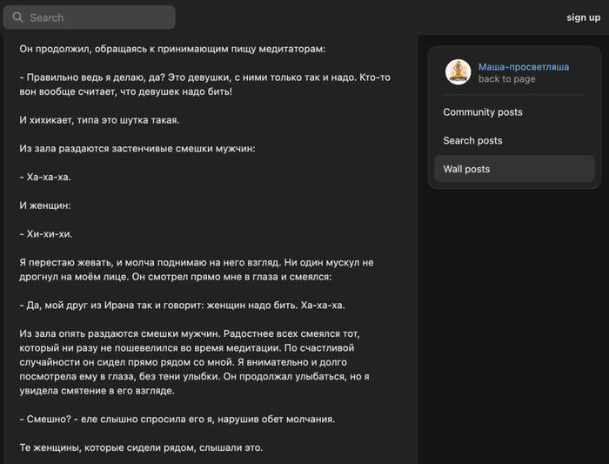Click the paragraph starting "Из зала опять"

click(x=194, y=362)
